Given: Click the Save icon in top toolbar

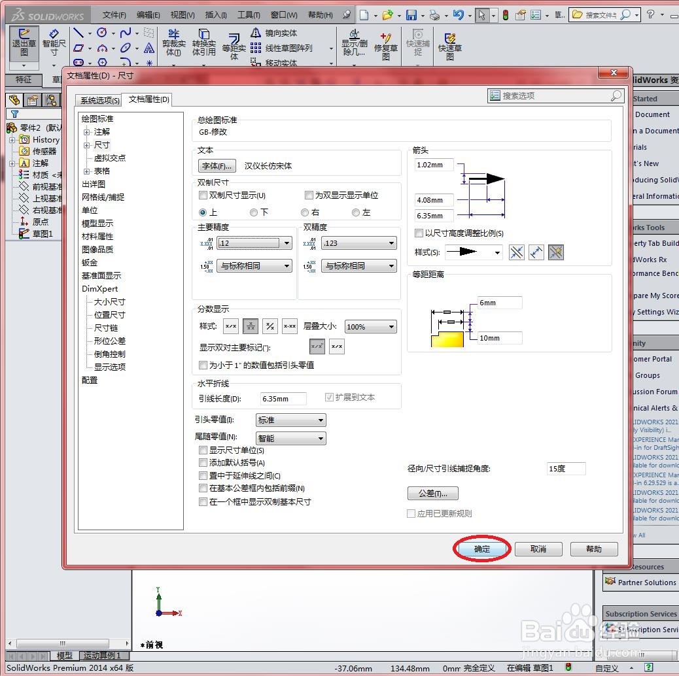Looking at the screenshot, I should coord(411,15).
